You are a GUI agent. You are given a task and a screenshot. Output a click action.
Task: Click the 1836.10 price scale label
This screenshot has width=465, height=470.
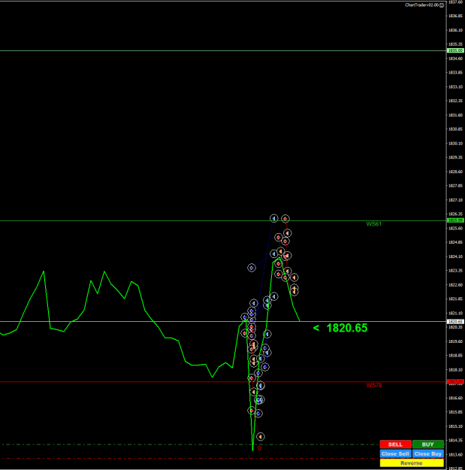click(455, 30)
